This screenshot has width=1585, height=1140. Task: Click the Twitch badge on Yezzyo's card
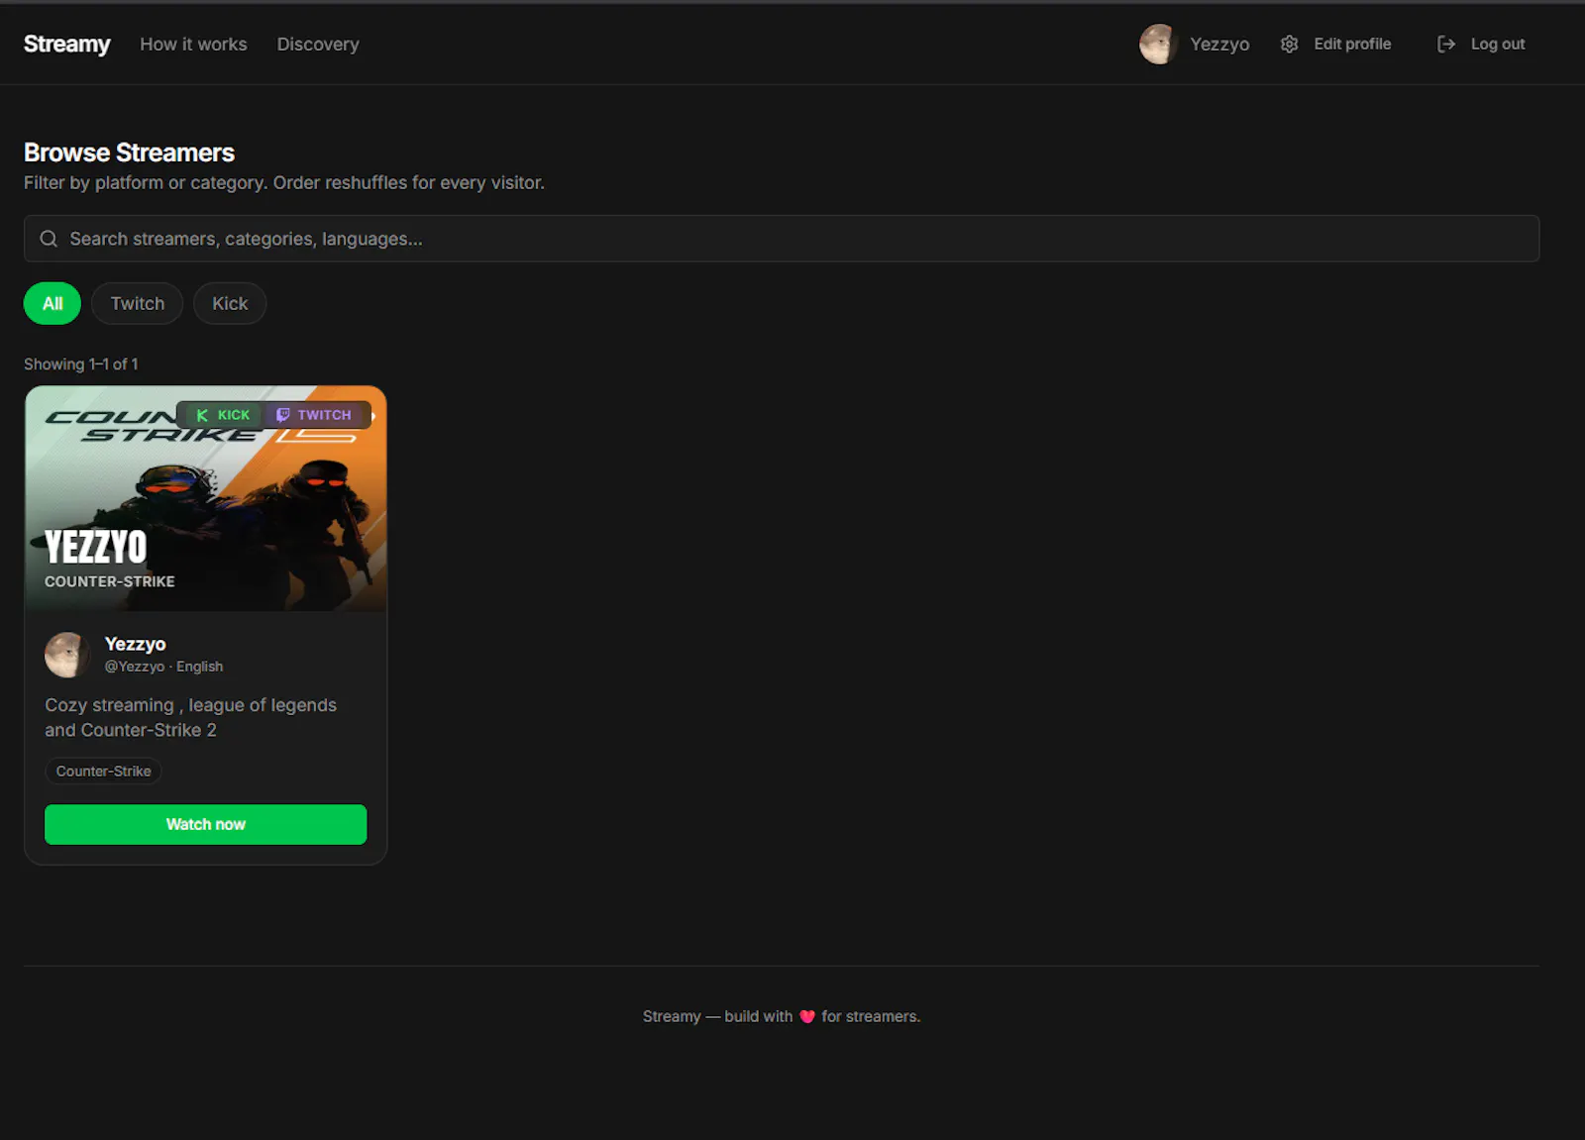[x=313, y=415]
